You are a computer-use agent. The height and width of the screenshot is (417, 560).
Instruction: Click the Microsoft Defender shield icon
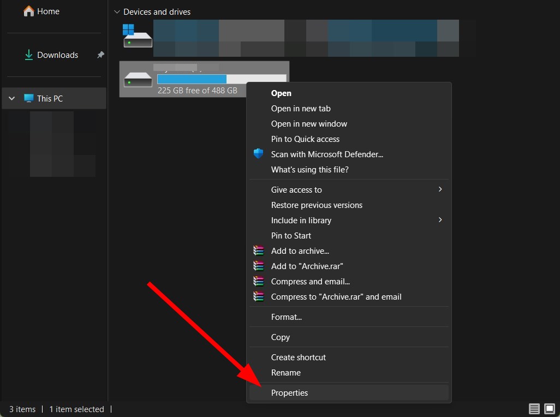259,154
